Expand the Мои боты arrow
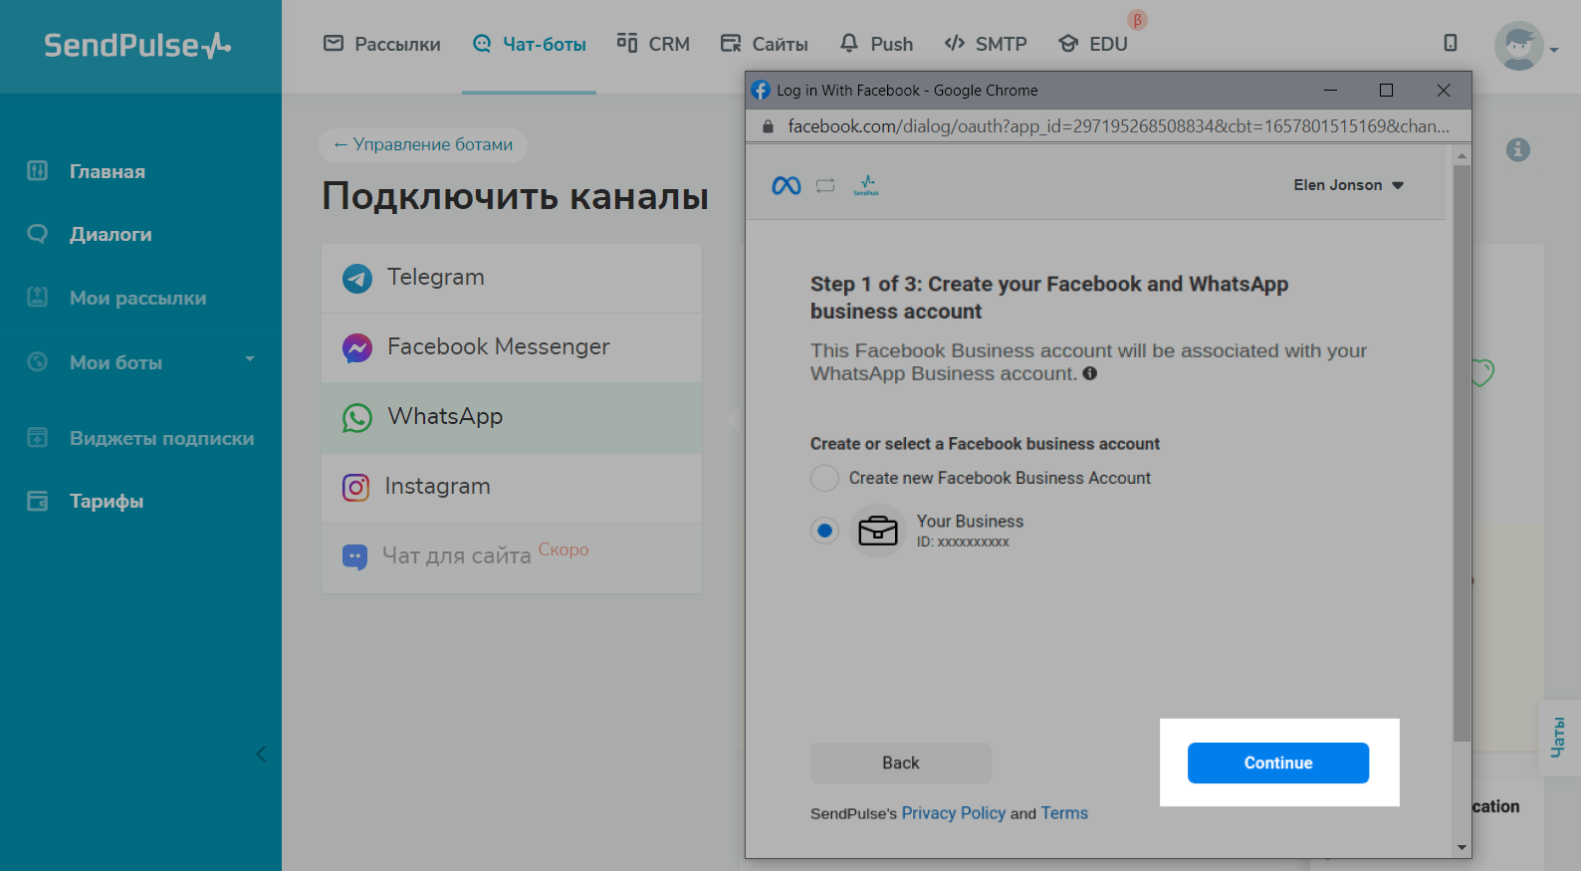 [x=250, y=359]
